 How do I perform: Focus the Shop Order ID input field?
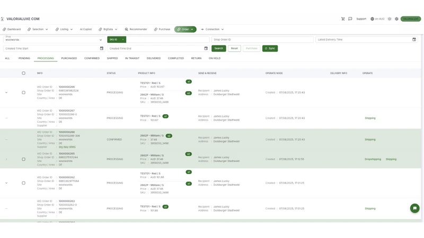pos(262,39)
